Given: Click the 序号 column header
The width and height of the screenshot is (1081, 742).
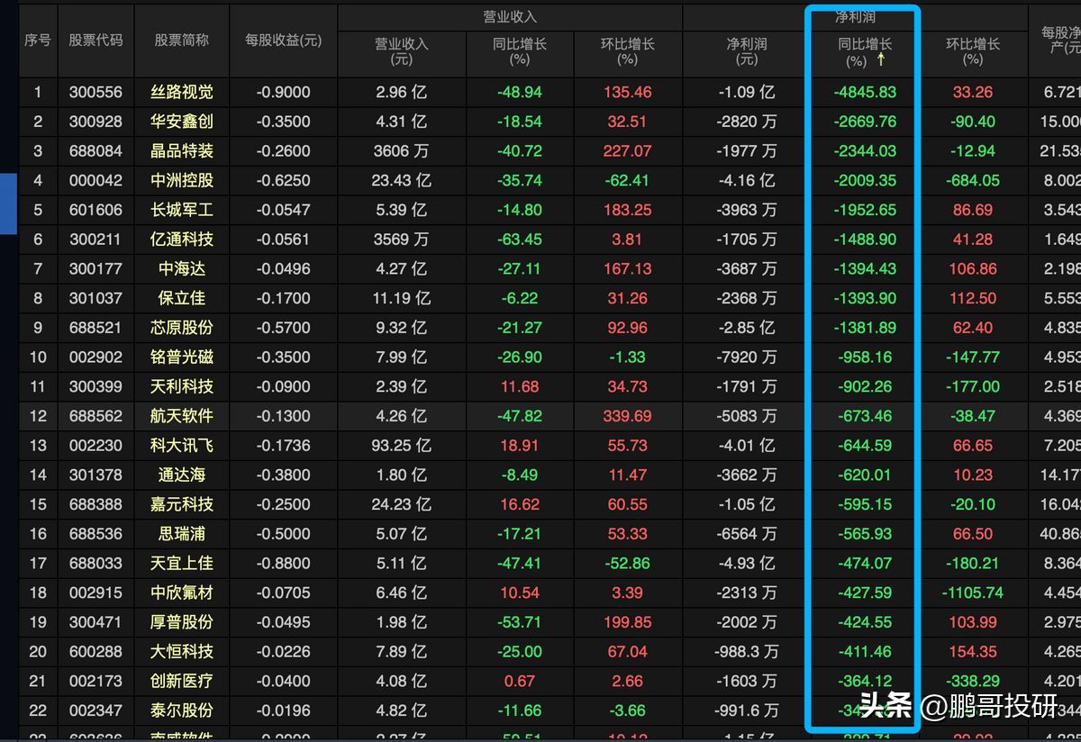Looking at the screenshot, I should [x=37, y=41].
